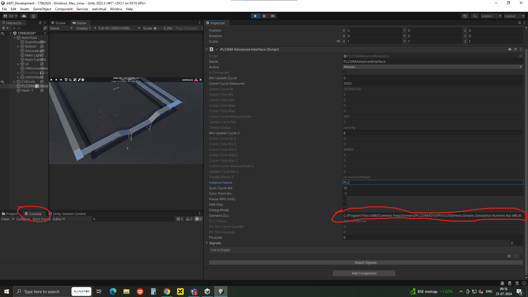Click the console info message count icon
Viewport: 528px width, 297px height.
click(x=180, y=219)
